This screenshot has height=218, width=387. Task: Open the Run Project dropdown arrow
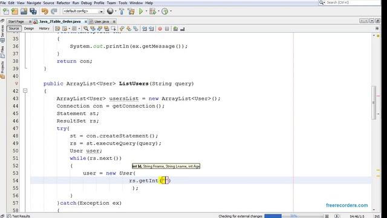pos(146,11)
